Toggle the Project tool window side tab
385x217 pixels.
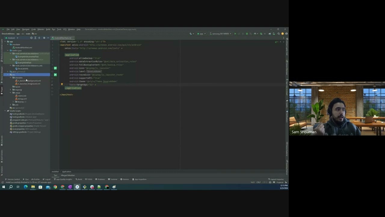(2, 90)
